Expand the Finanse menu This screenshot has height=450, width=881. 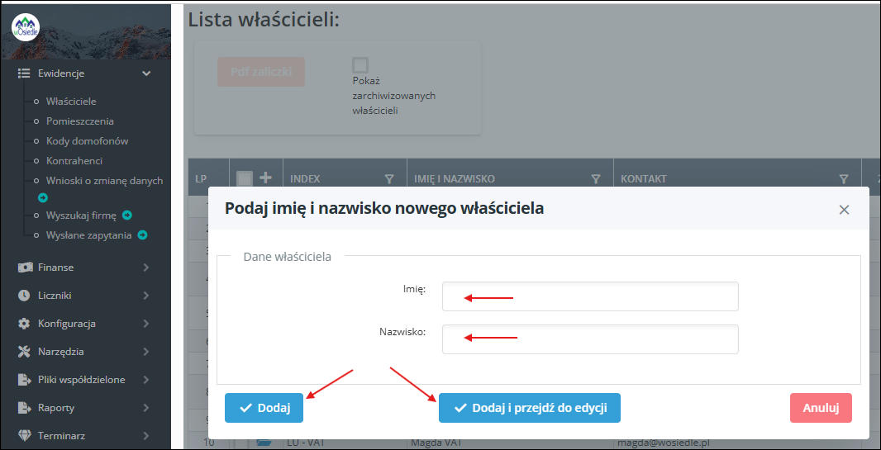tap(146, 267)
